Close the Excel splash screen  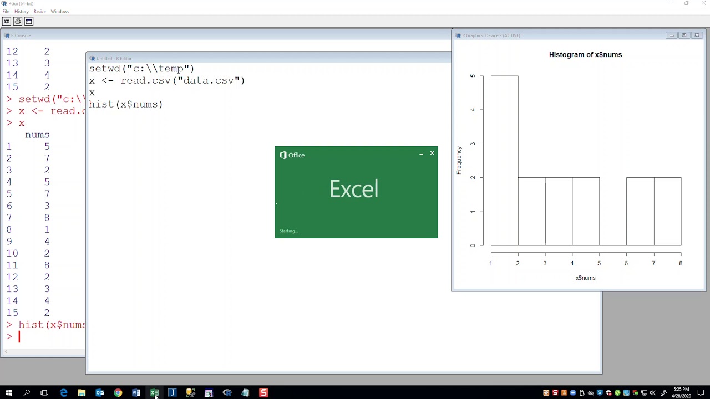coord(432,153)
